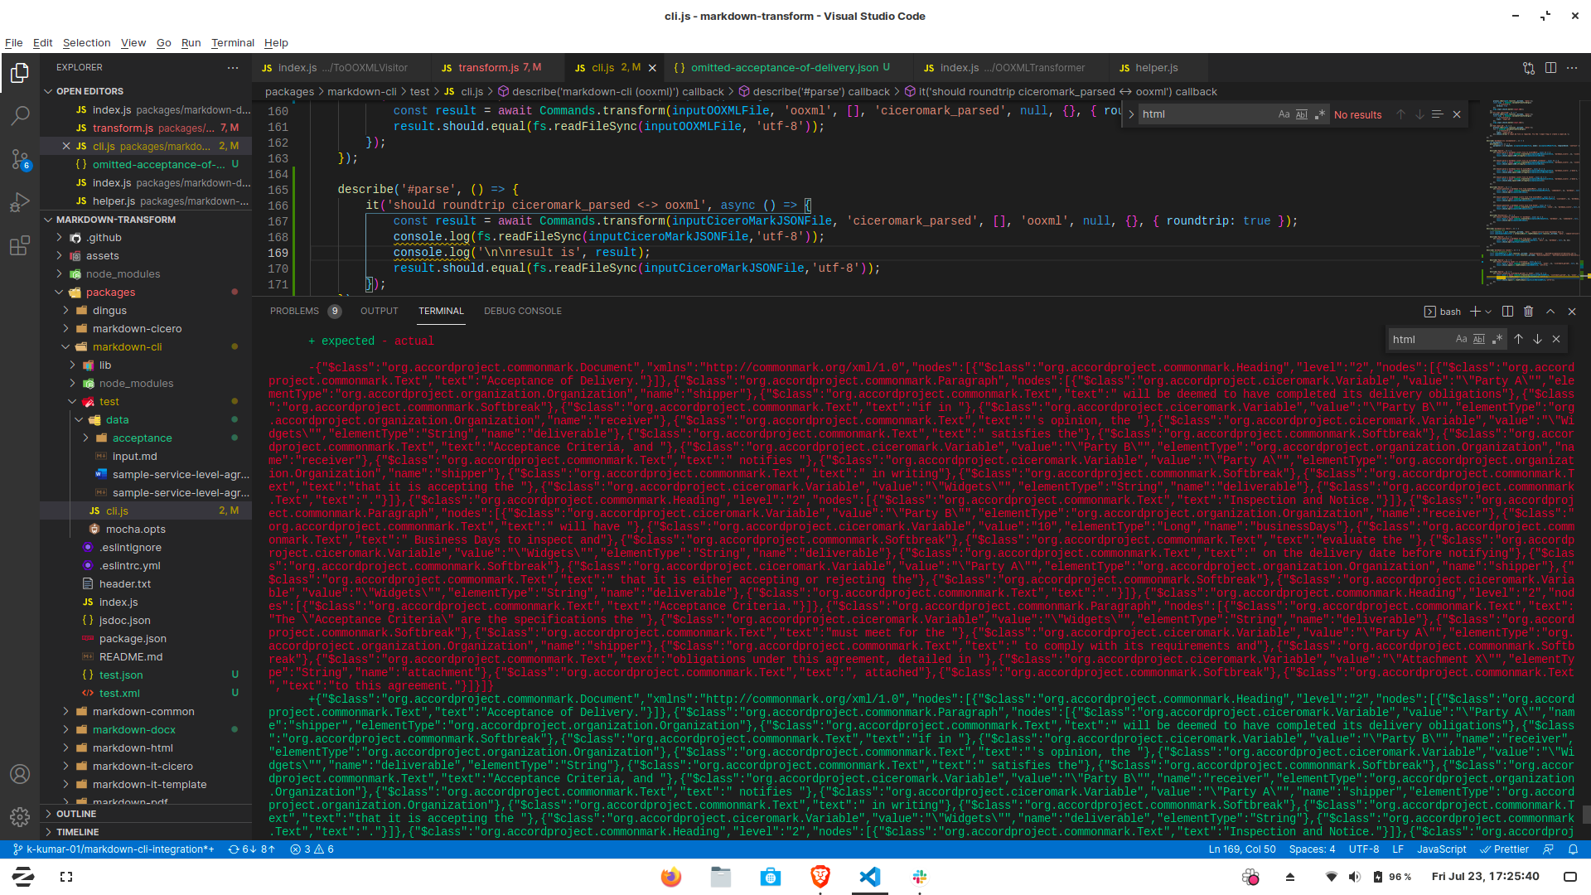The width and height of the screenshot is (1591, 895).
Task: Kill the terminal with the trash icon
Action: click(x=1528, y=312)
